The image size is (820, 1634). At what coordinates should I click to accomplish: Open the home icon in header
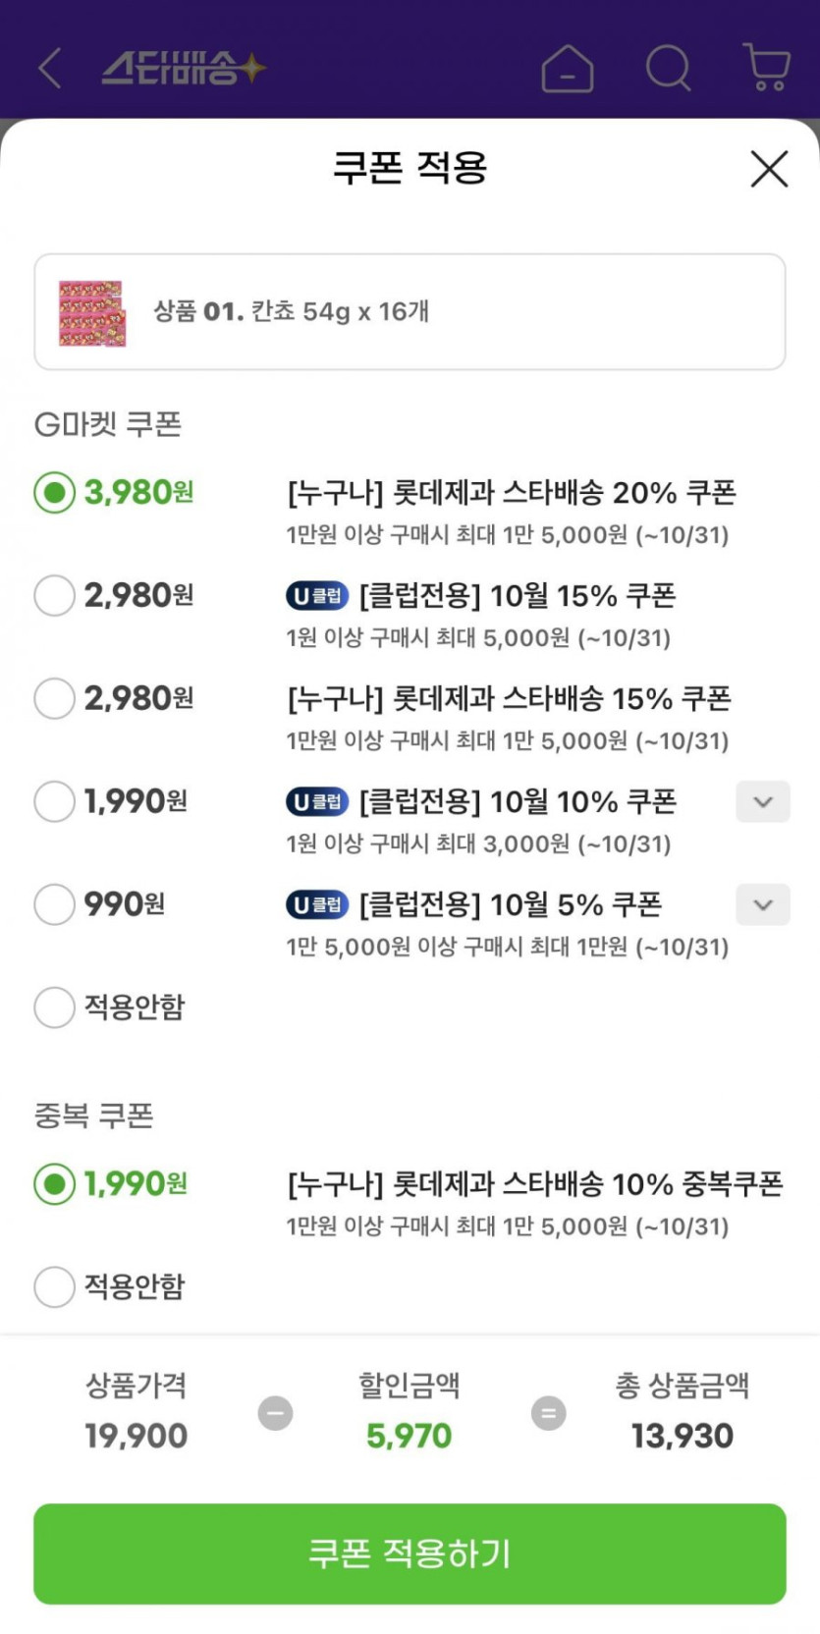[x=567, y=69]
